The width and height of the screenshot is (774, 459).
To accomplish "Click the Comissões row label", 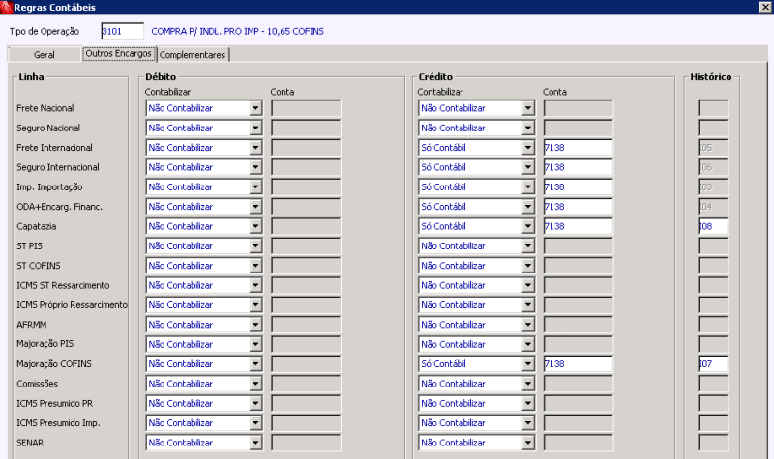I will pos(37,384).
